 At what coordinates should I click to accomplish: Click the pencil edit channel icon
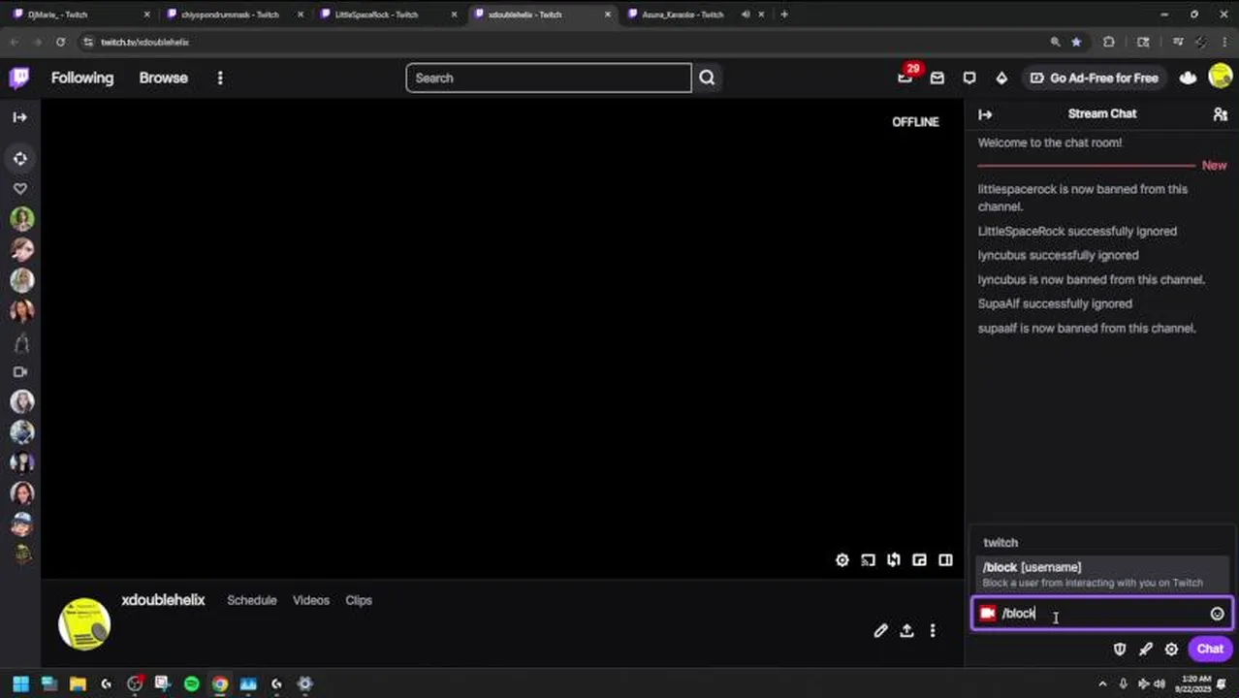[x=880, y=631]
